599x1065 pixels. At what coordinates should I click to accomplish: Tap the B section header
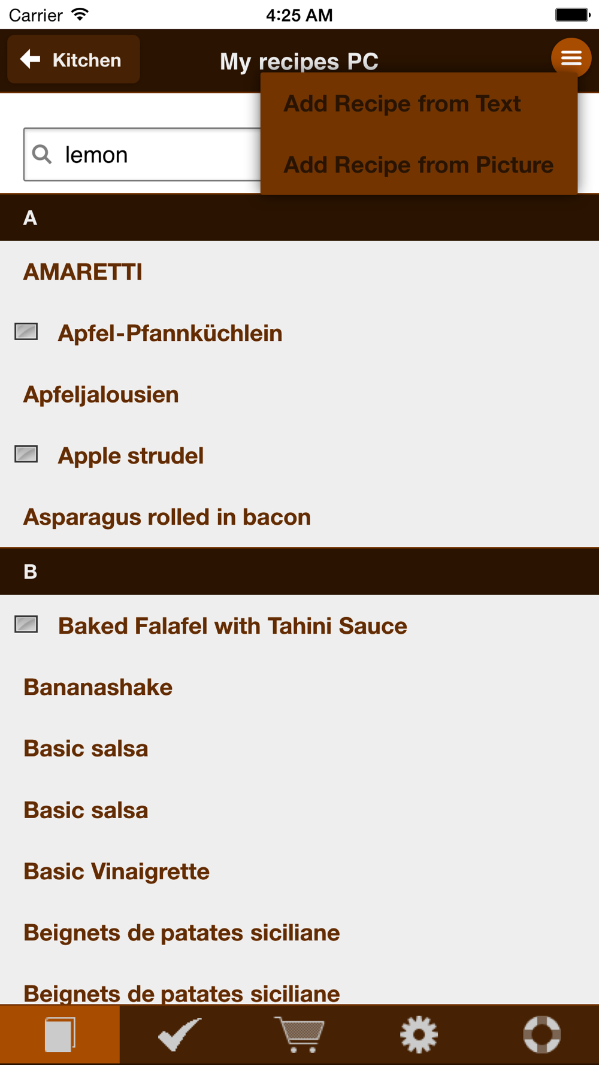[x=299, y=571]
